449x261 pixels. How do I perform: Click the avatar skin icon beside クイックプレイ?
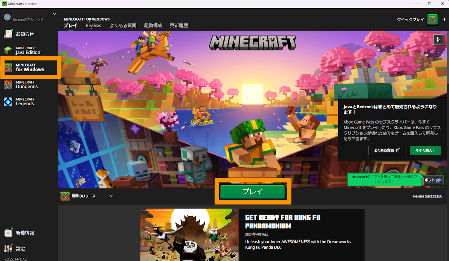pyautogui.click(x=433, y=19)
